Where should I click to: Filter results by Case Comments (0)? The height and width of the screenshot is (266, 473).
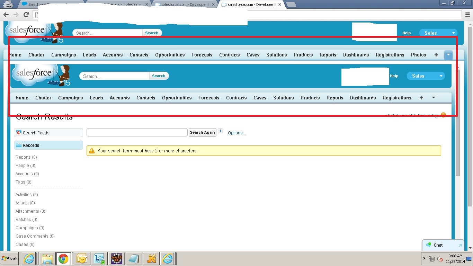point(35,236)
